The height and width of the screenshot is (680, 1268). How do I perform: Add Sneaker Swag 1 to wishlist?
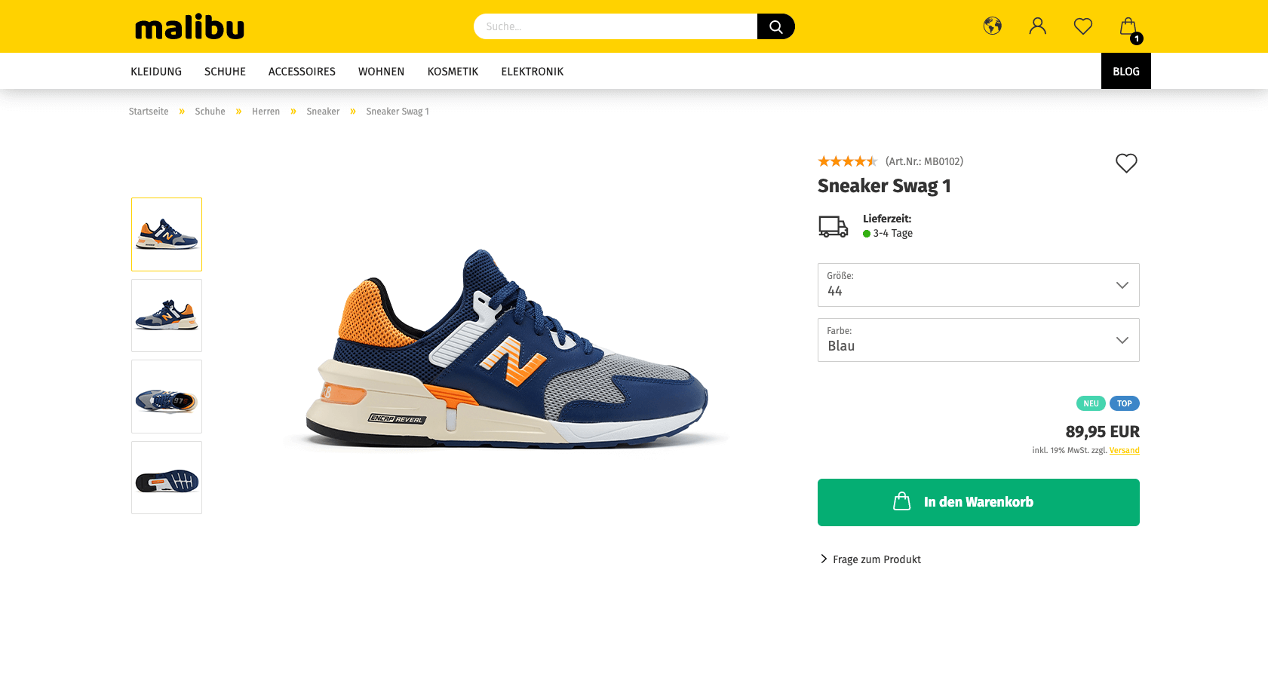[x=1125, y=163]
